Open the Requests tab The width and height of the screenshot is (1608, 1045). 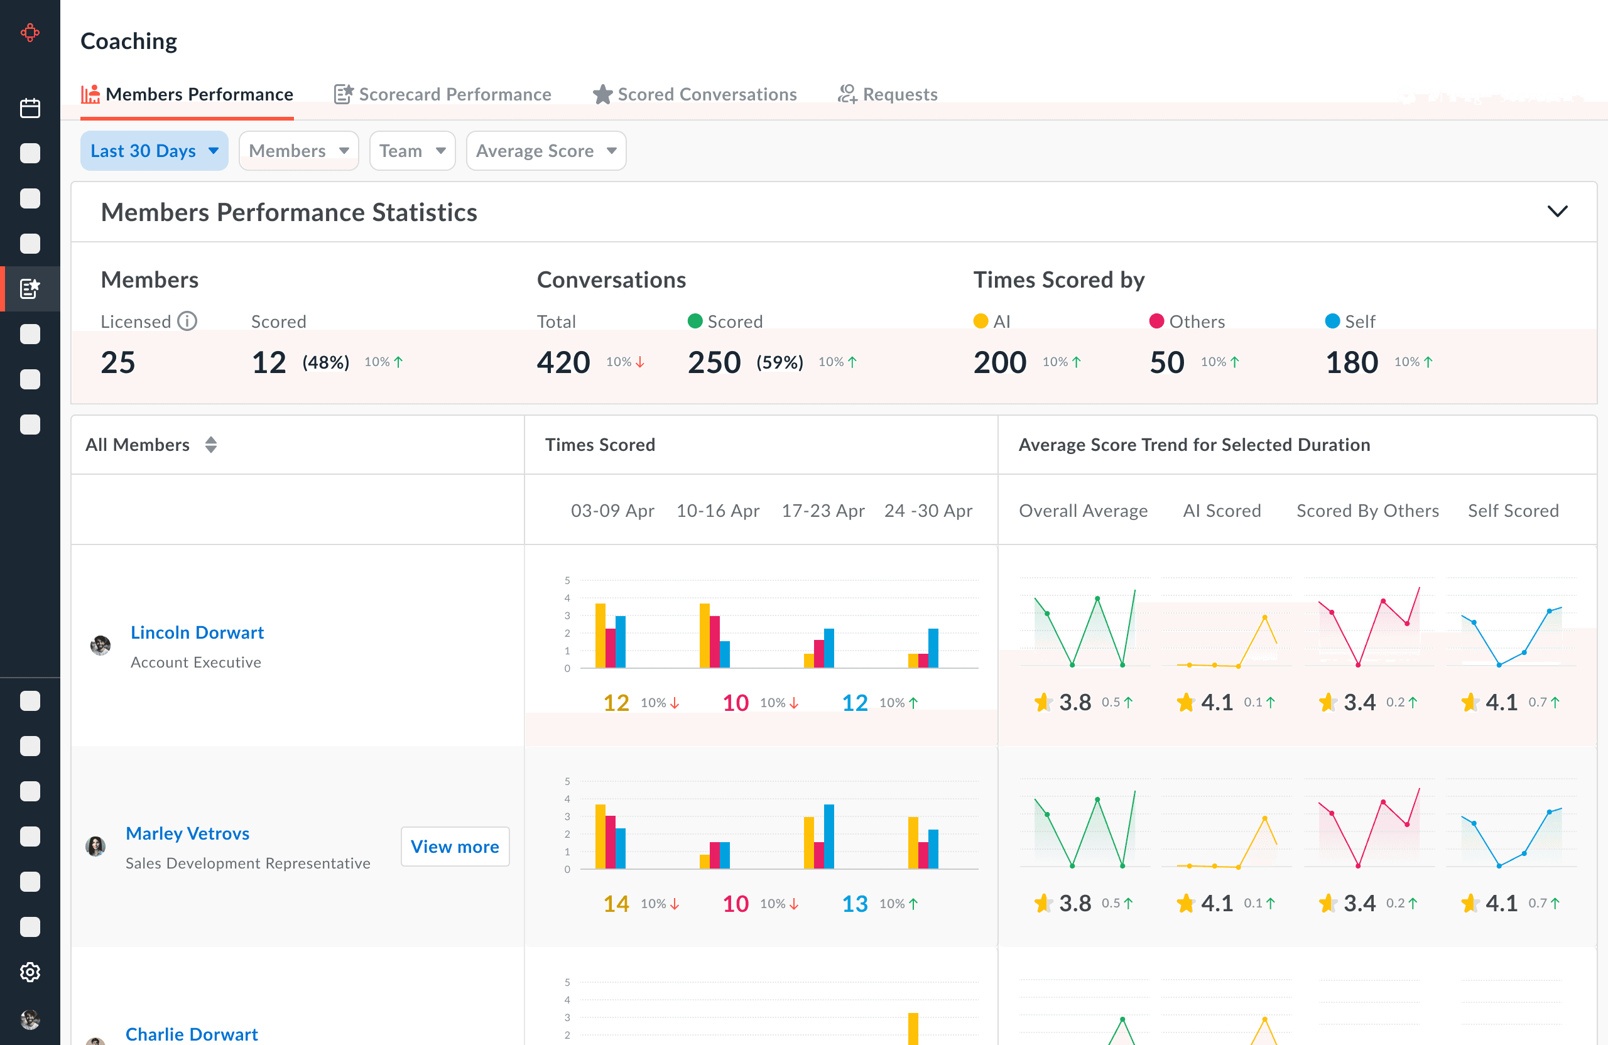point(887,94)
